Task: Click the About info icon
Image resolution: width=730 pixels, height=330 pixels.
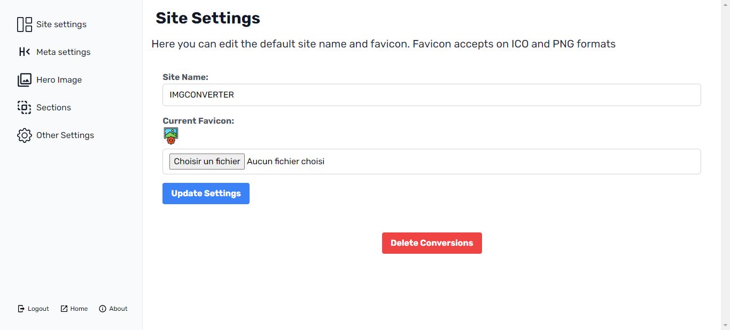Action: point(103,309)
